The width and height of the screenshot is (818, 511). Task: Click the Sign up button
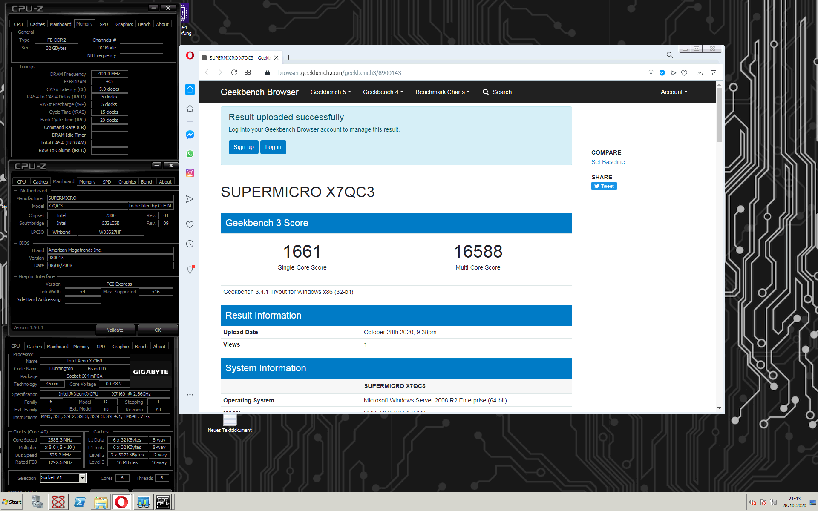244,147
